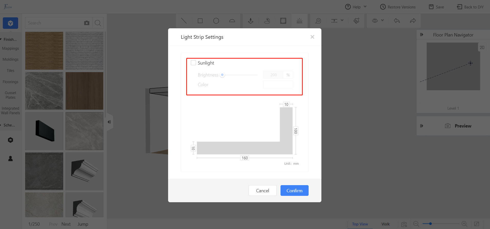Open the dropdown next to align tool
This screenshot has width=490, height=229.
pyautogui.click(x=342, y=20)
